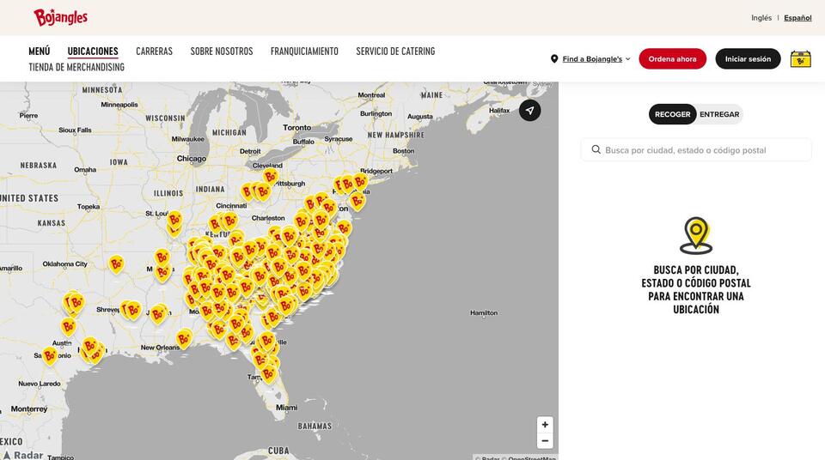Expand the Find a Bojangle's dropdown
Image resolution: width=825 pixels, height=460 pixels.
tap(596, 59)
